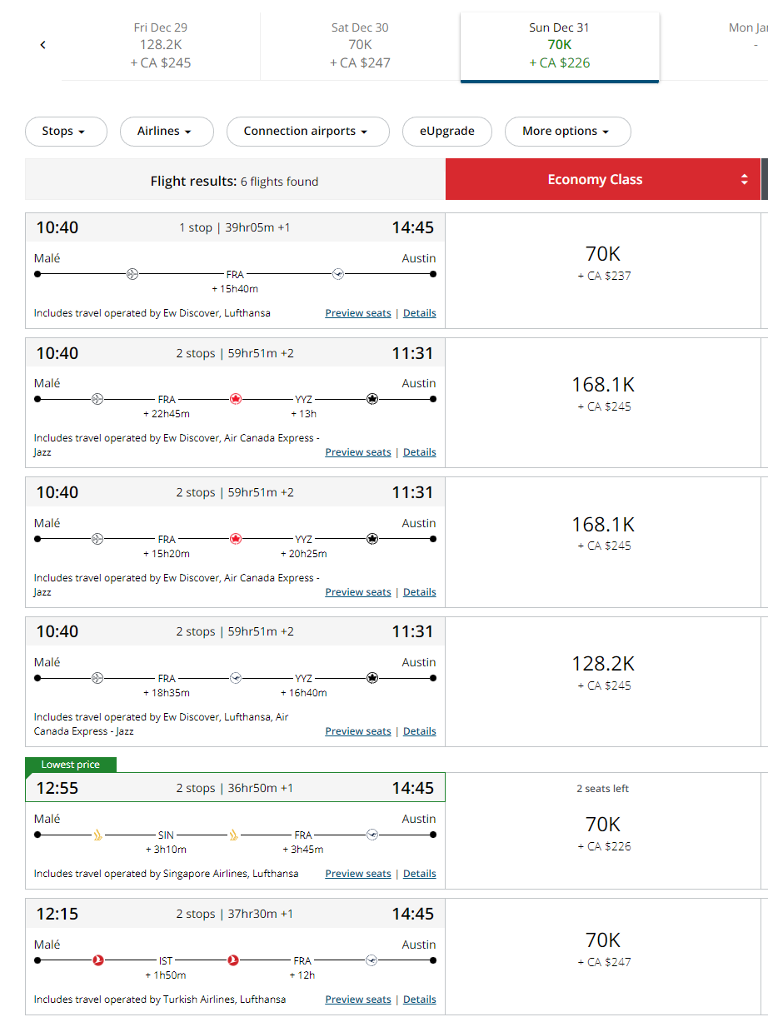
Task: Select the Fri Dec 29 date tab
Action: click(161, 45)
